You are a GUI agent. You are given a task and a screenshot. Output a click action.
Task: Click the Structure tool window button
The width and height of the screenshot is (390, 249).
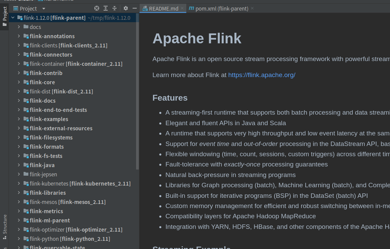click(5, 224)
